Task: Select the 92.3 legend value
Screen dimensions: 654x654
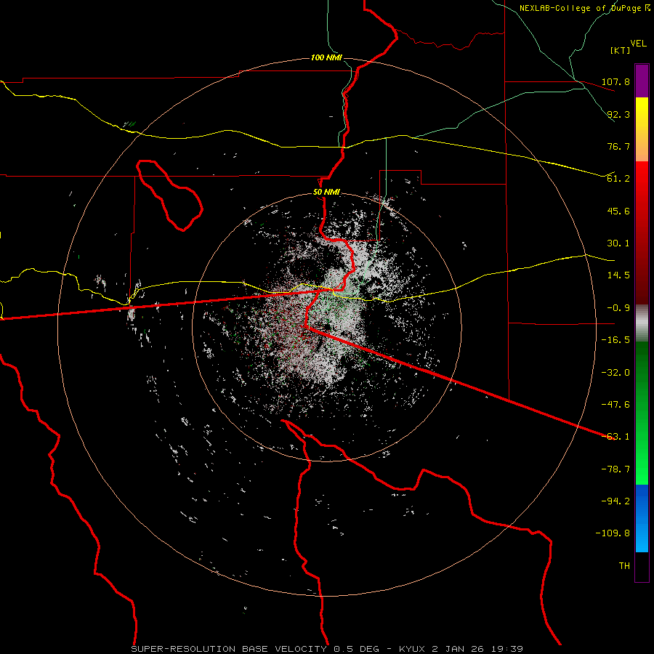Action: coord(618,114)
